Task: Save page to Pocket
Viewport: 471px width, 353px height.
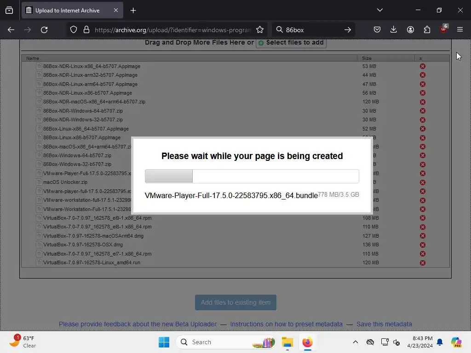Action: pyautogui.click(x=377, y=29)
